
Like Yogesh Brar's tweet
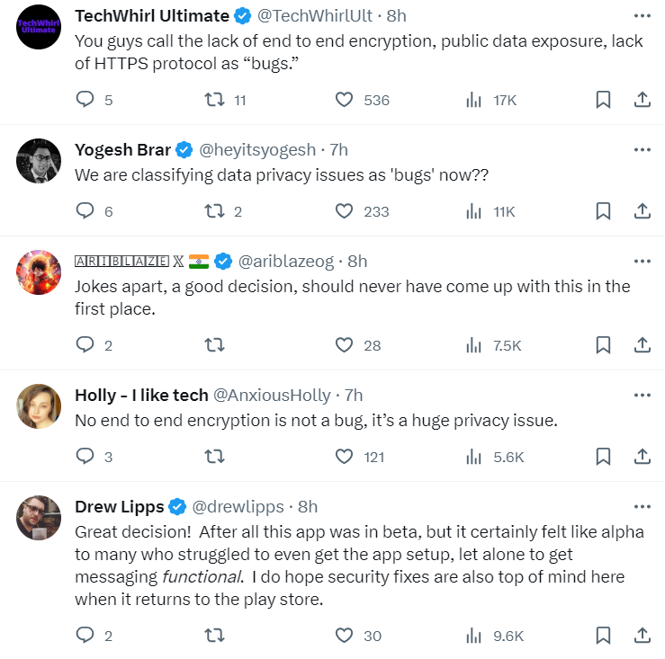click(x=344, y=211)
